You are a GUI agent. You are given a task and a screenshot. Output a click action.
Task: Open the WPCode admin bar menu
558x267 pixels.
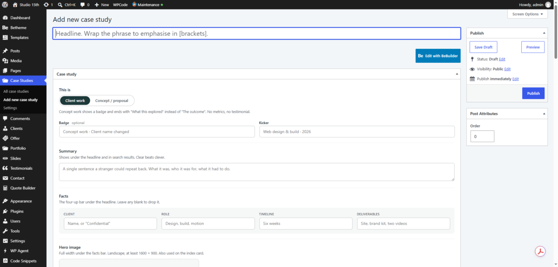[120, 4]
